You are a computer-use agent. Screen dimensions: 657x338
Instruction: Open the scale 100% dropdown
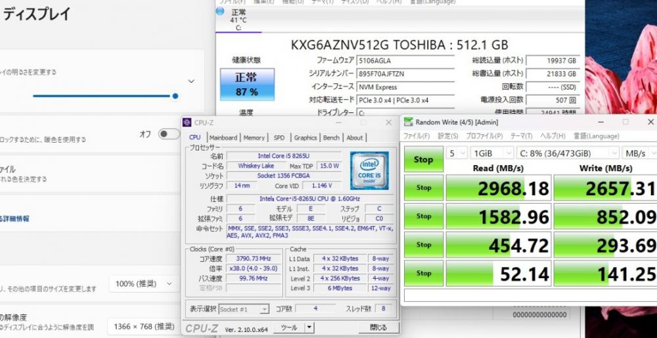(144, 284)
